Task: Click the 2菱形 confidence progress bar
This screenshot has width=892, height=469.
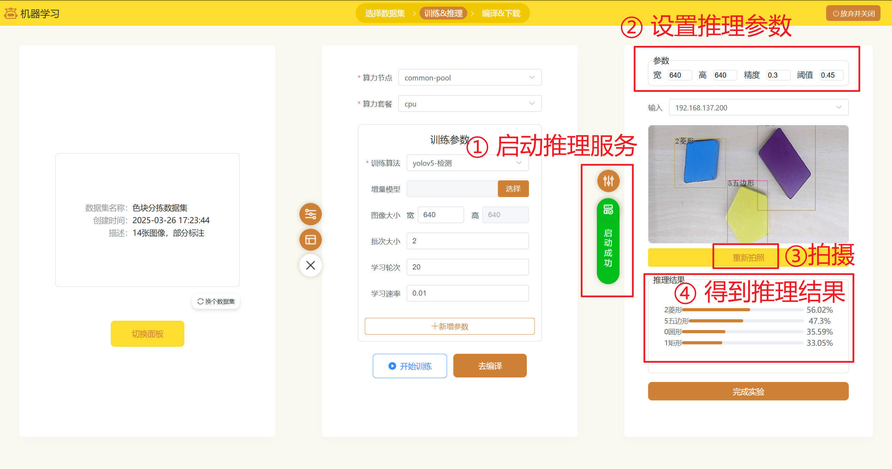Action: (x=742, y=310)
